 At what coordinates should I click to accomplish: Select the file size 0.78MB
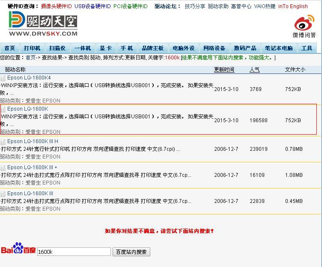tap(294, 149)
